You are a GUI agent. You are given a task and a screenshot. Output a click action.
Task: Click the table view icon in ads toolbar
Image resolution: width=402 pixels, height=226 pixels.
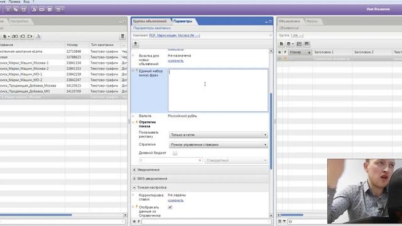tap(307, 44)
